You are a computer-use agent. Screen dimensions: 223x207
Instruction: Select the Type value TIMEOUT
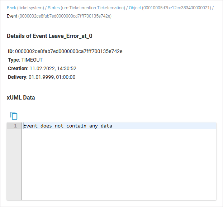(32, 60)
